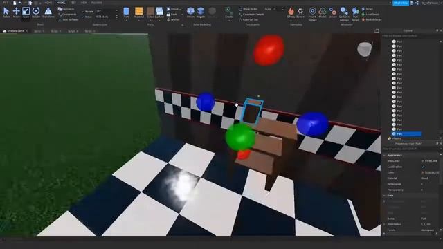Click the Negate solid modeling tool
The height and width of the screenshot is (249, 443).
201,12
